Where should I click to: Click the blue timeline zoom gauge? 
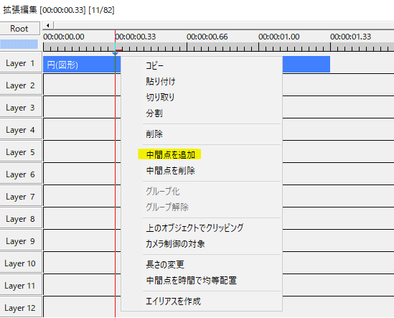19,45
